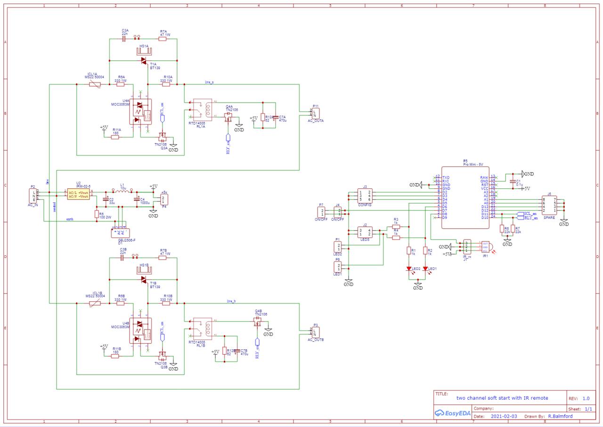
Task: Click the date '2021-02-03' field
Action: pos(504,417)
